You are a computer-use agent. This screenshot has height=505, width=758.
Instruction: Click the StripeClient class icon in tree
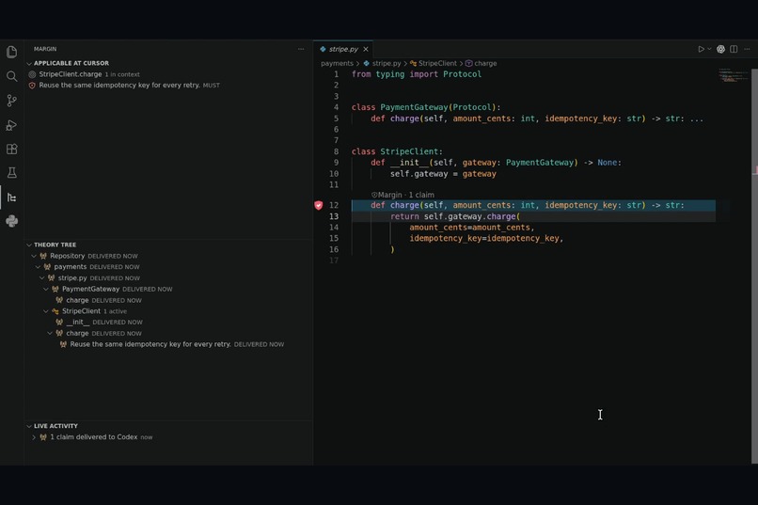point(55,311)
